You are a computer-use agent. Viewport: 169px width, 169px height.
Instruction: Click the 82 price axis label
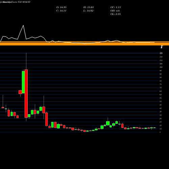point(161,81)
